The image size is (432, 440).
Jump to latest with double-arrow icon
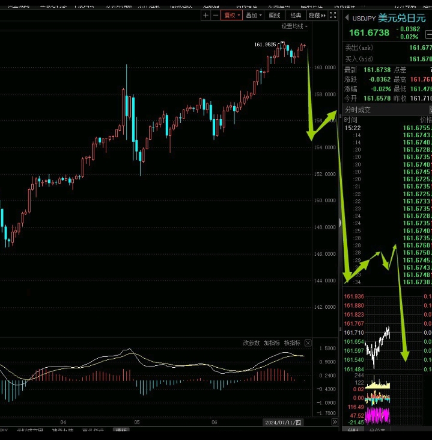pos(335,422)
